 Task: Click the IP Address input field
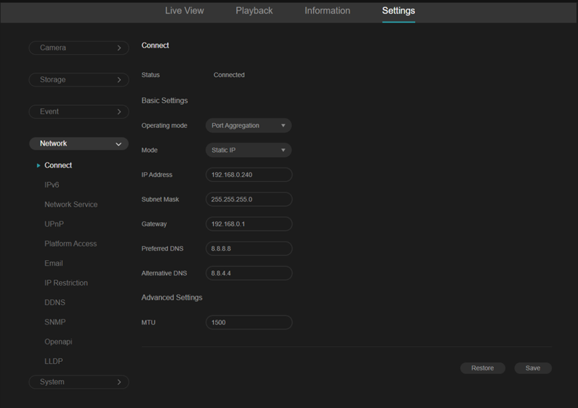pos(248,175)
